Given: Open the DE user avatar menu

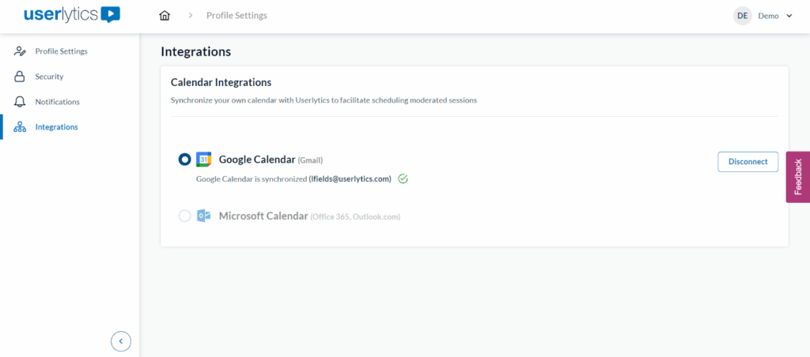Looking at the screenshot, I should click(x=742, y=16).
